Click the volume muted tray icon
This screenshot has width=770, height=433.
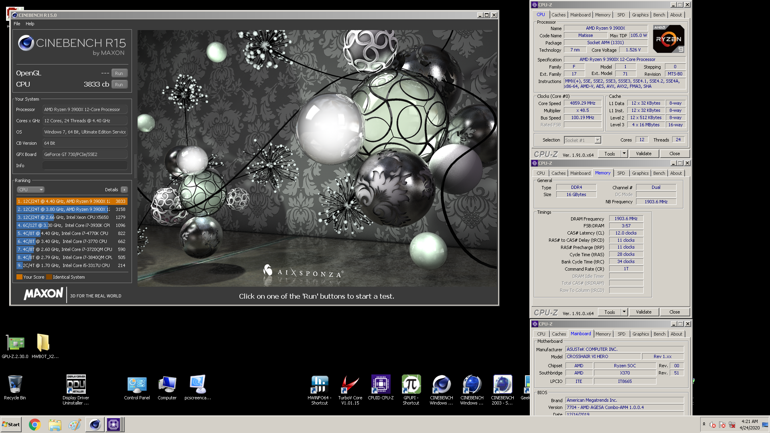tap(713, 425)
